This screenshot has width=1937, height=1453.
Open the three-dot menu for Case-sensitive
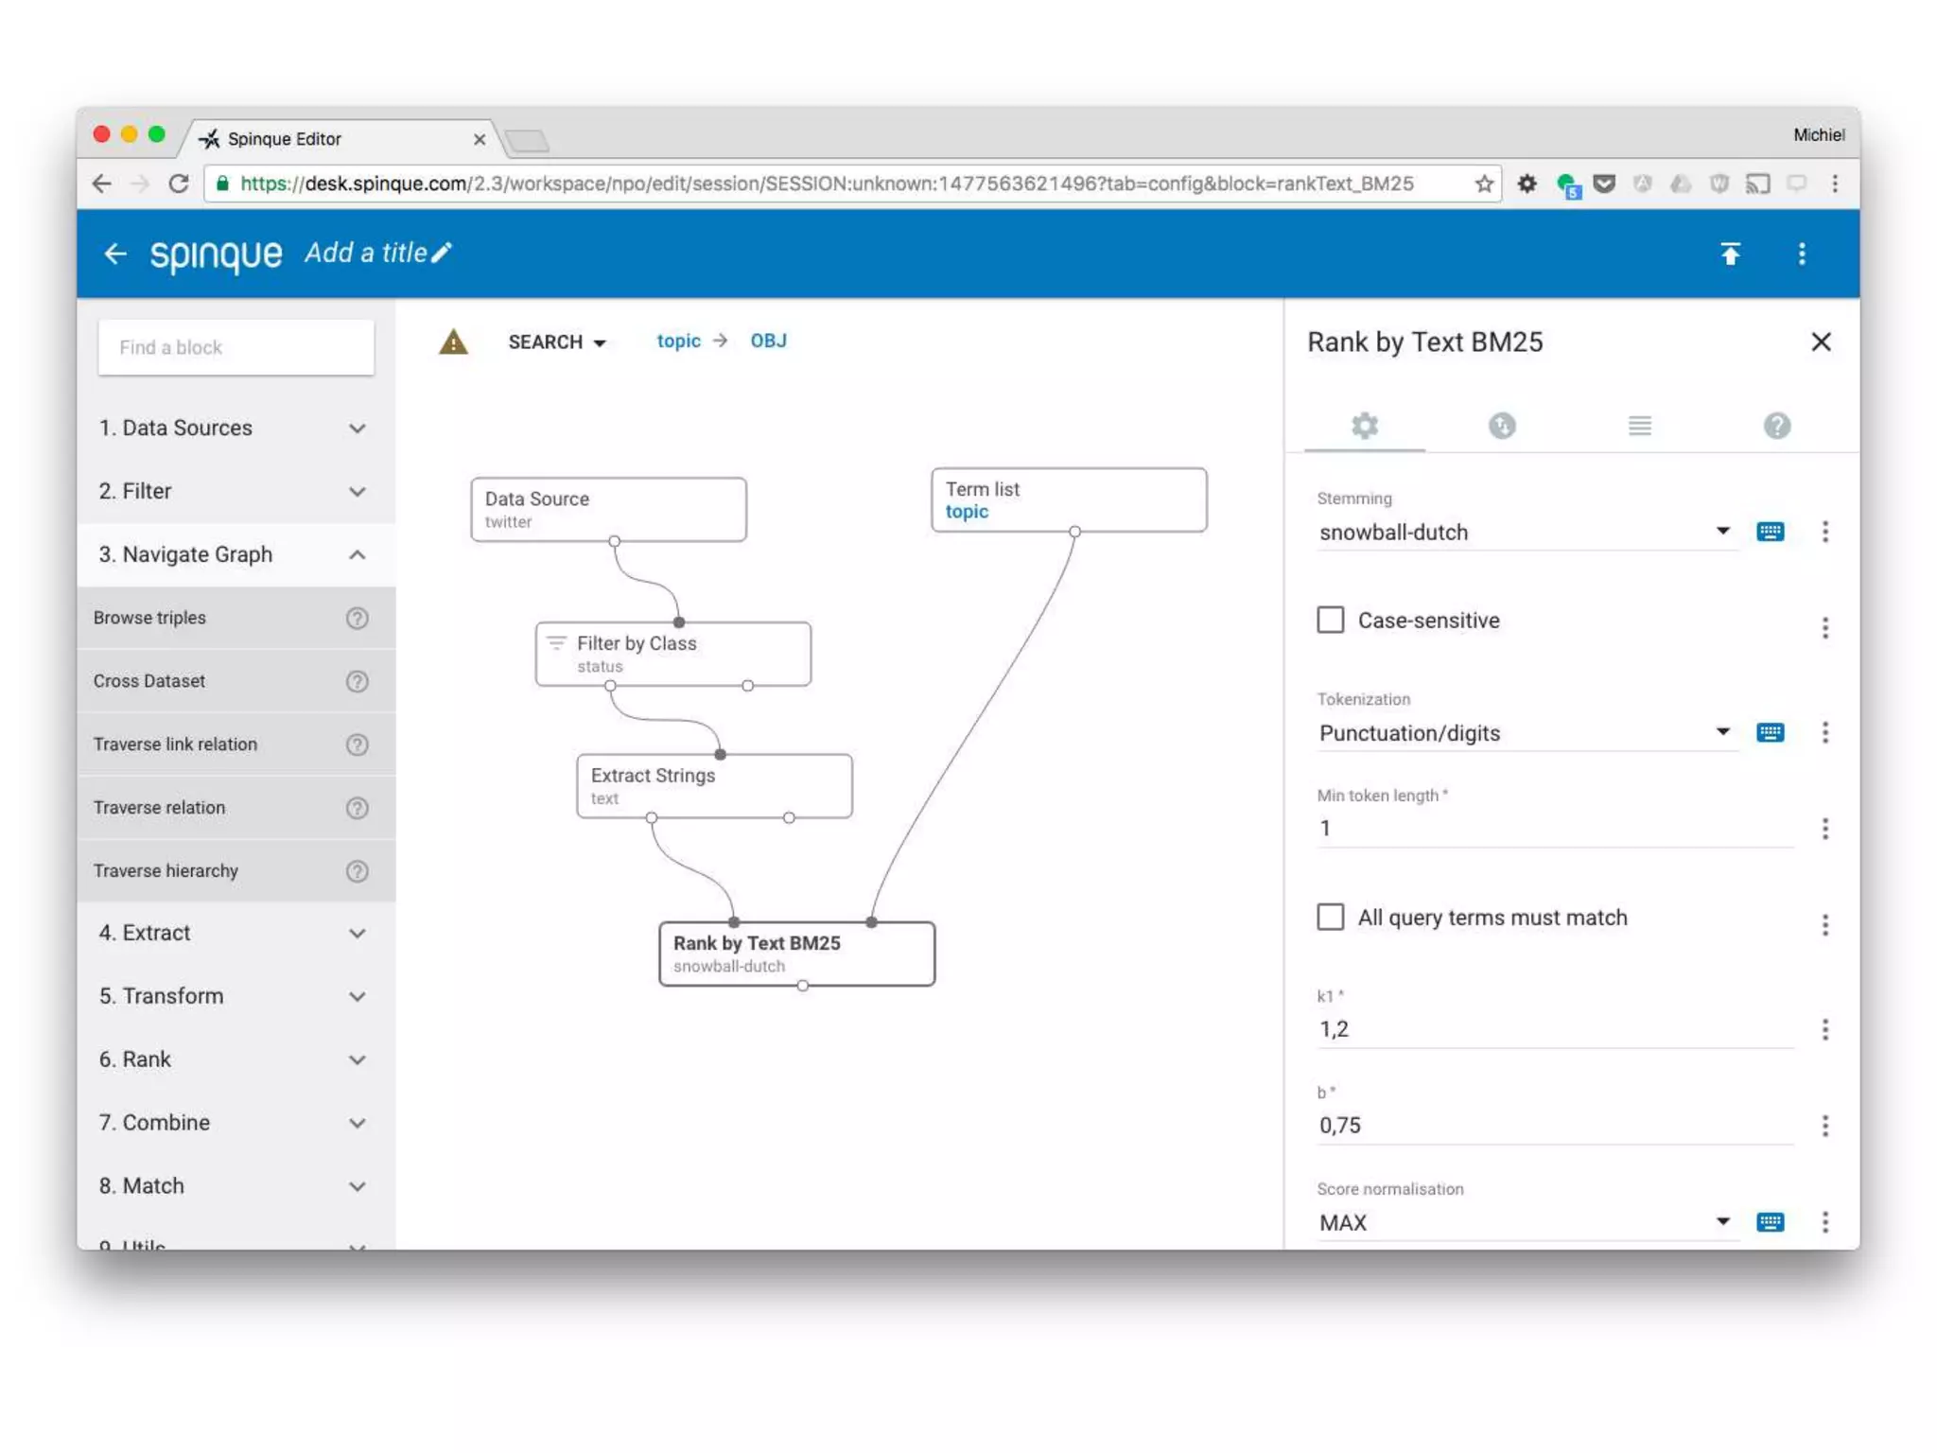point(1824,627)
